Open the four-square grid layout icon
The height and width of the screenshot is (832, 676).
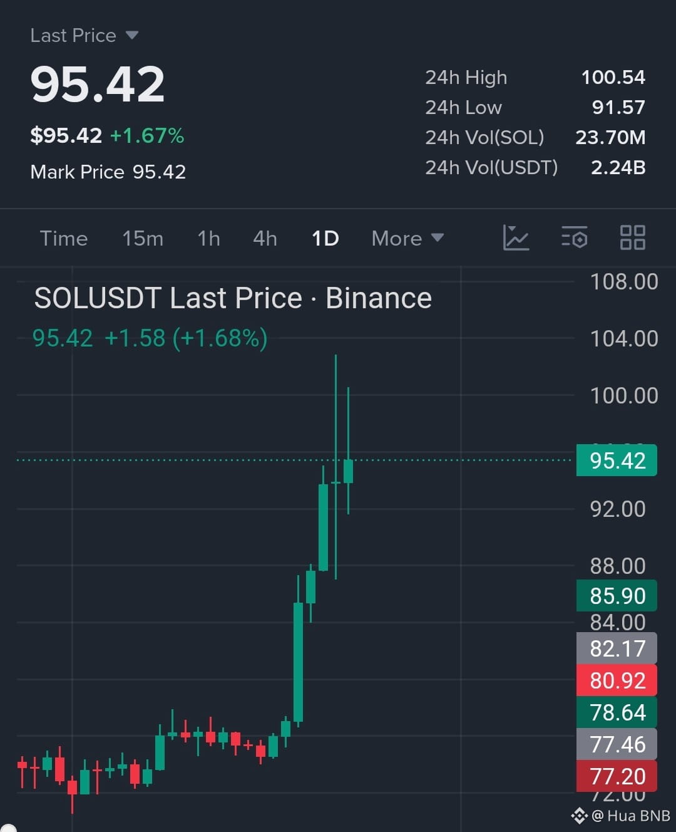tap(632, 238)
